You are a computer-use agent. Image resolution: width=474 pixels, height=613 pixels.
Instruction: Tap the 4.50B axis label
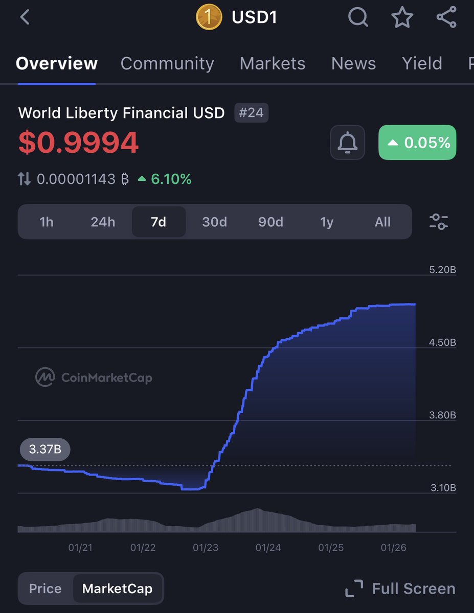442,342
